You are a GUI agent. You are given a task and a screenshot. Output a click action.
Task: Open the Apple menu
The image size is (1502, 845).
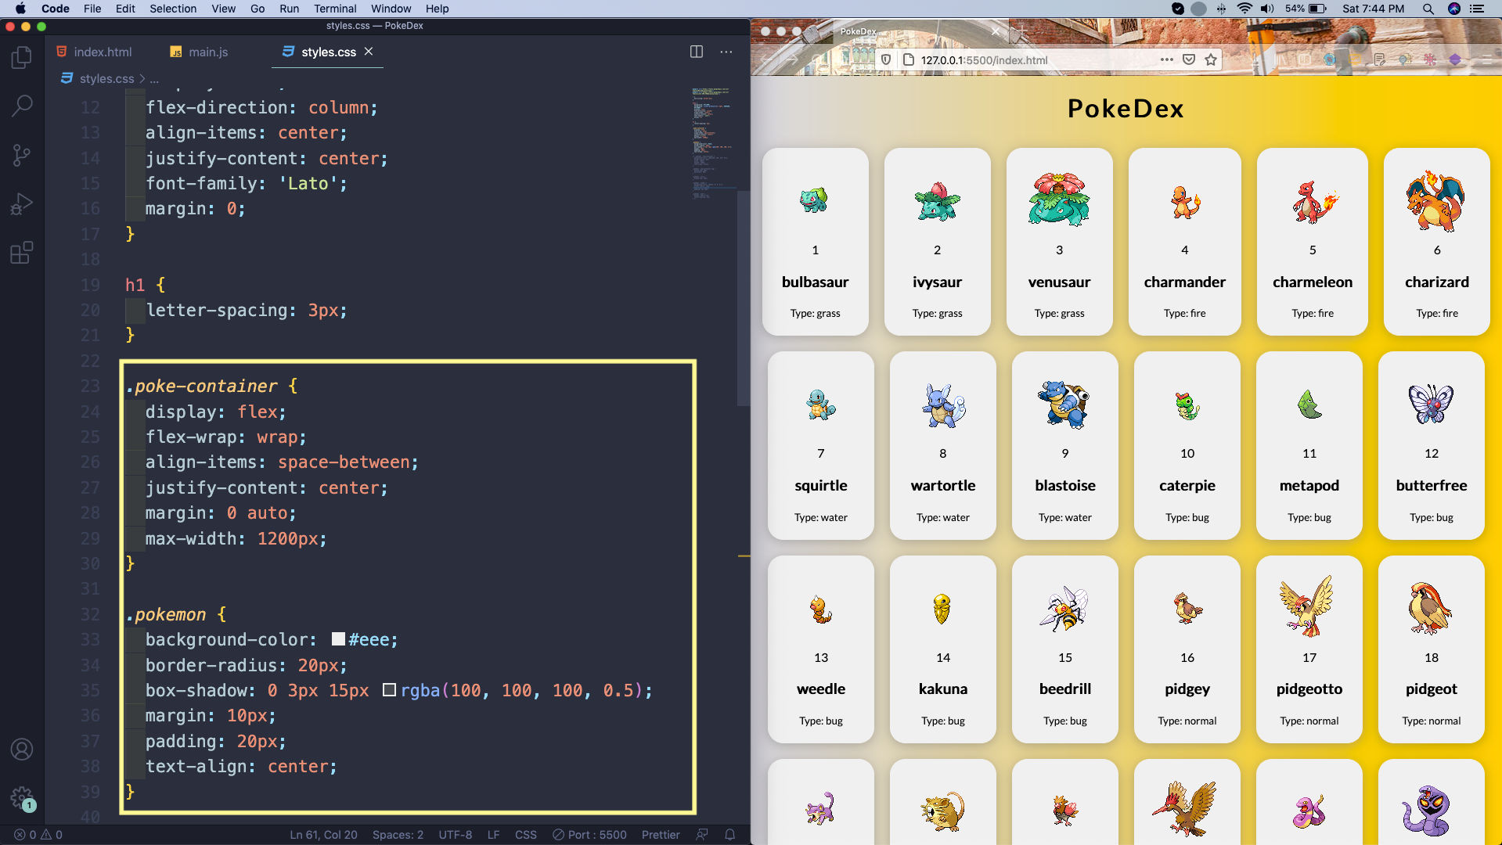tap(21, 9)
